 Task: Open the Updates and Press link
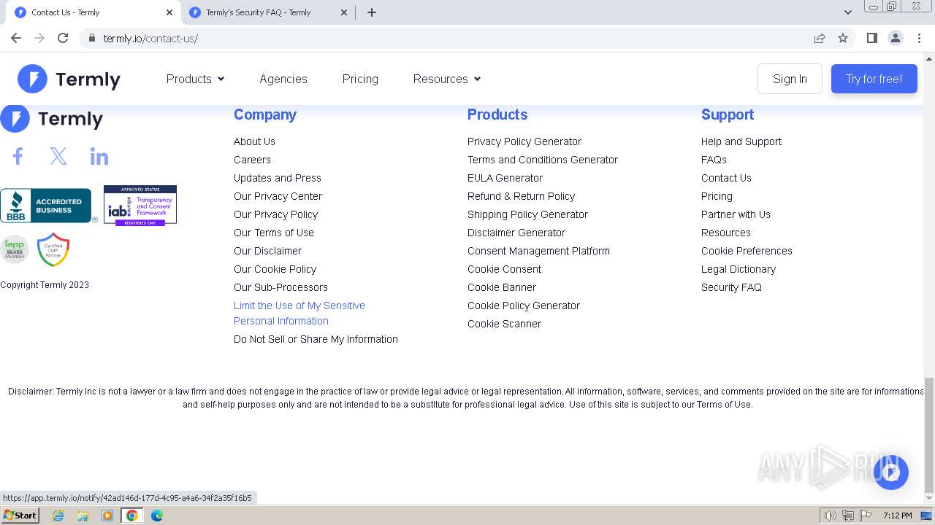tap(278, 178)
